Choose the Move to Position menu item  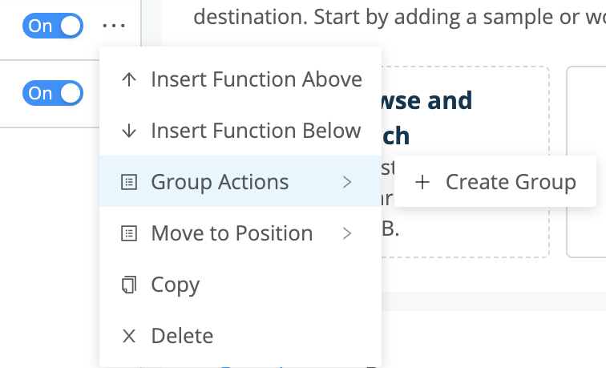[232, 233]
